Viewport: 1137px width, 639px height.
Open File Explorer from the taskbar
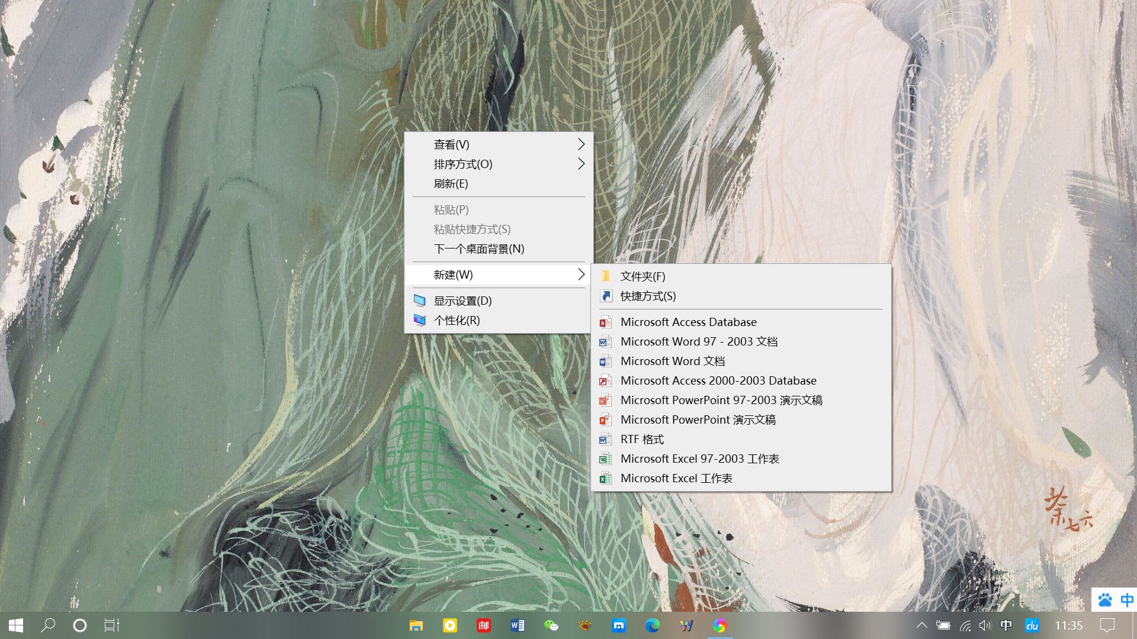point(416,625)
